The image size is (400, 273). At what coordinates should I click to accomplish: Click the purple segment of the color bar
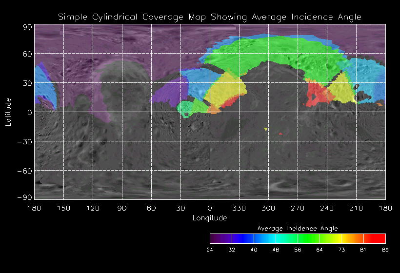220,238
